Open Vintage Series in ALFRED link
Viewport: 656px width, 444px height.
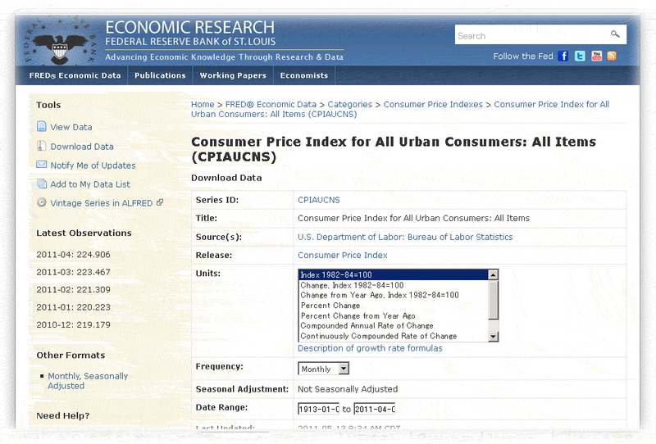(101, 203)
